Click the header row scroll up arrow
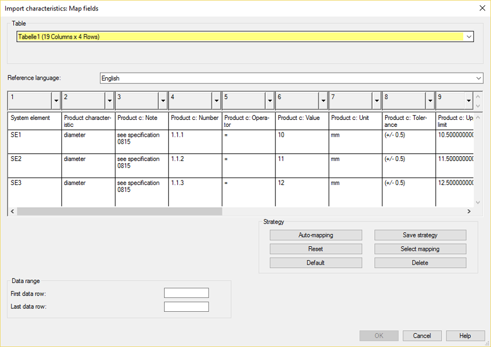491x347 pixels. pyautogui.click(x=478, y=96)
